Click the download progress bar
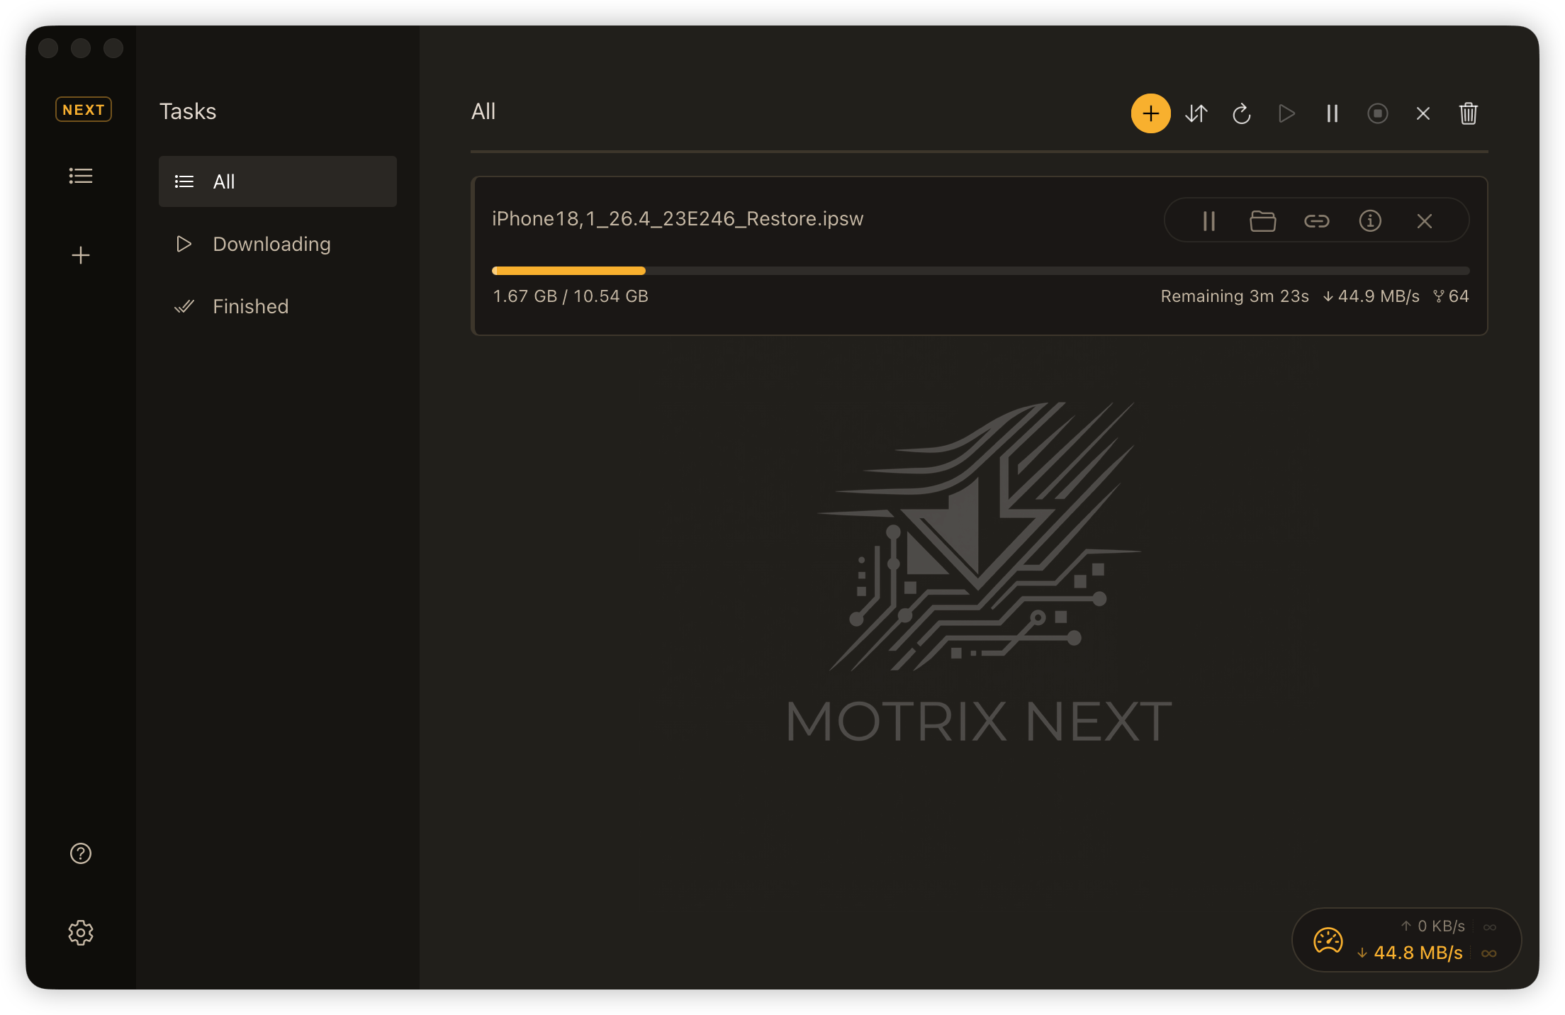Screen dimensions: 1565x1015 [981, 271]
